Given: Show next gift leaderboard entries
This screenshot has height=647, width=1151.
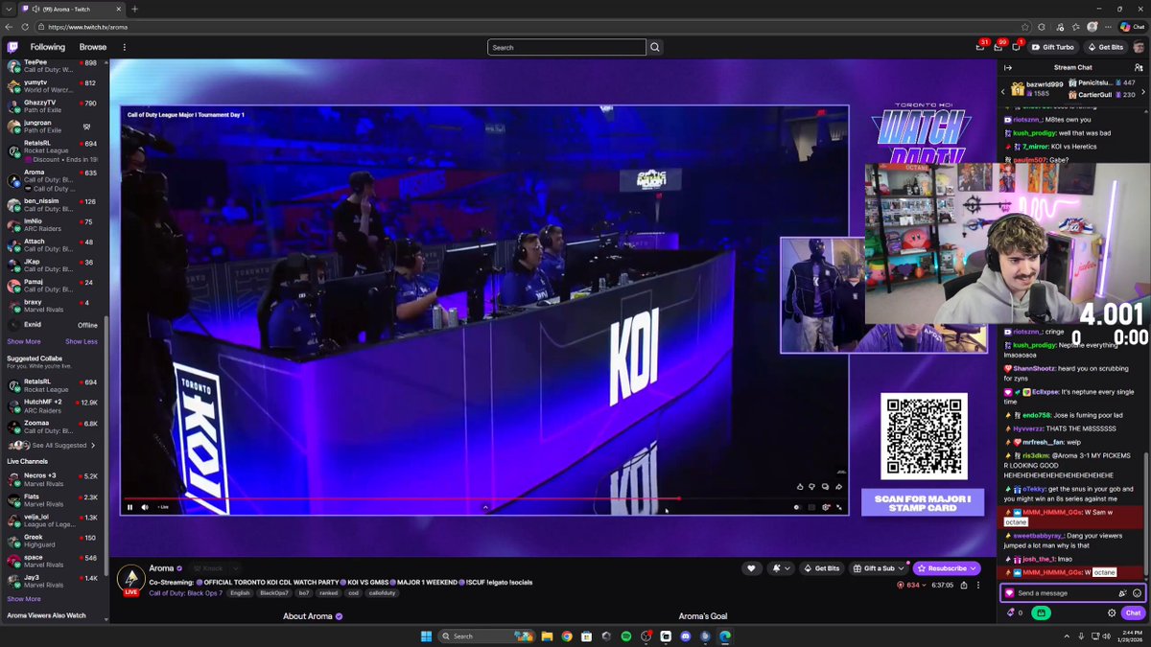Looking at the screenshot, I should click(x=1143, y=90).
